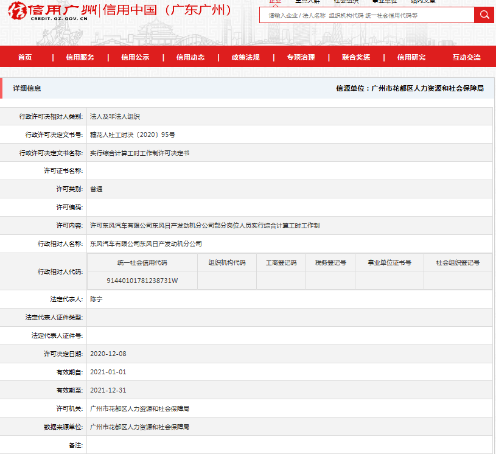Focus the enterprise name search field

[366, 15]
